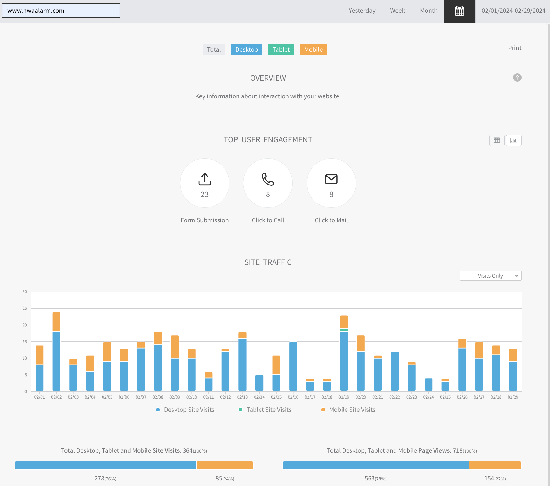Viewport: 550px width, 486px height.
Task: Switch engagement to bar chart view icon
Action: [513, 140]
